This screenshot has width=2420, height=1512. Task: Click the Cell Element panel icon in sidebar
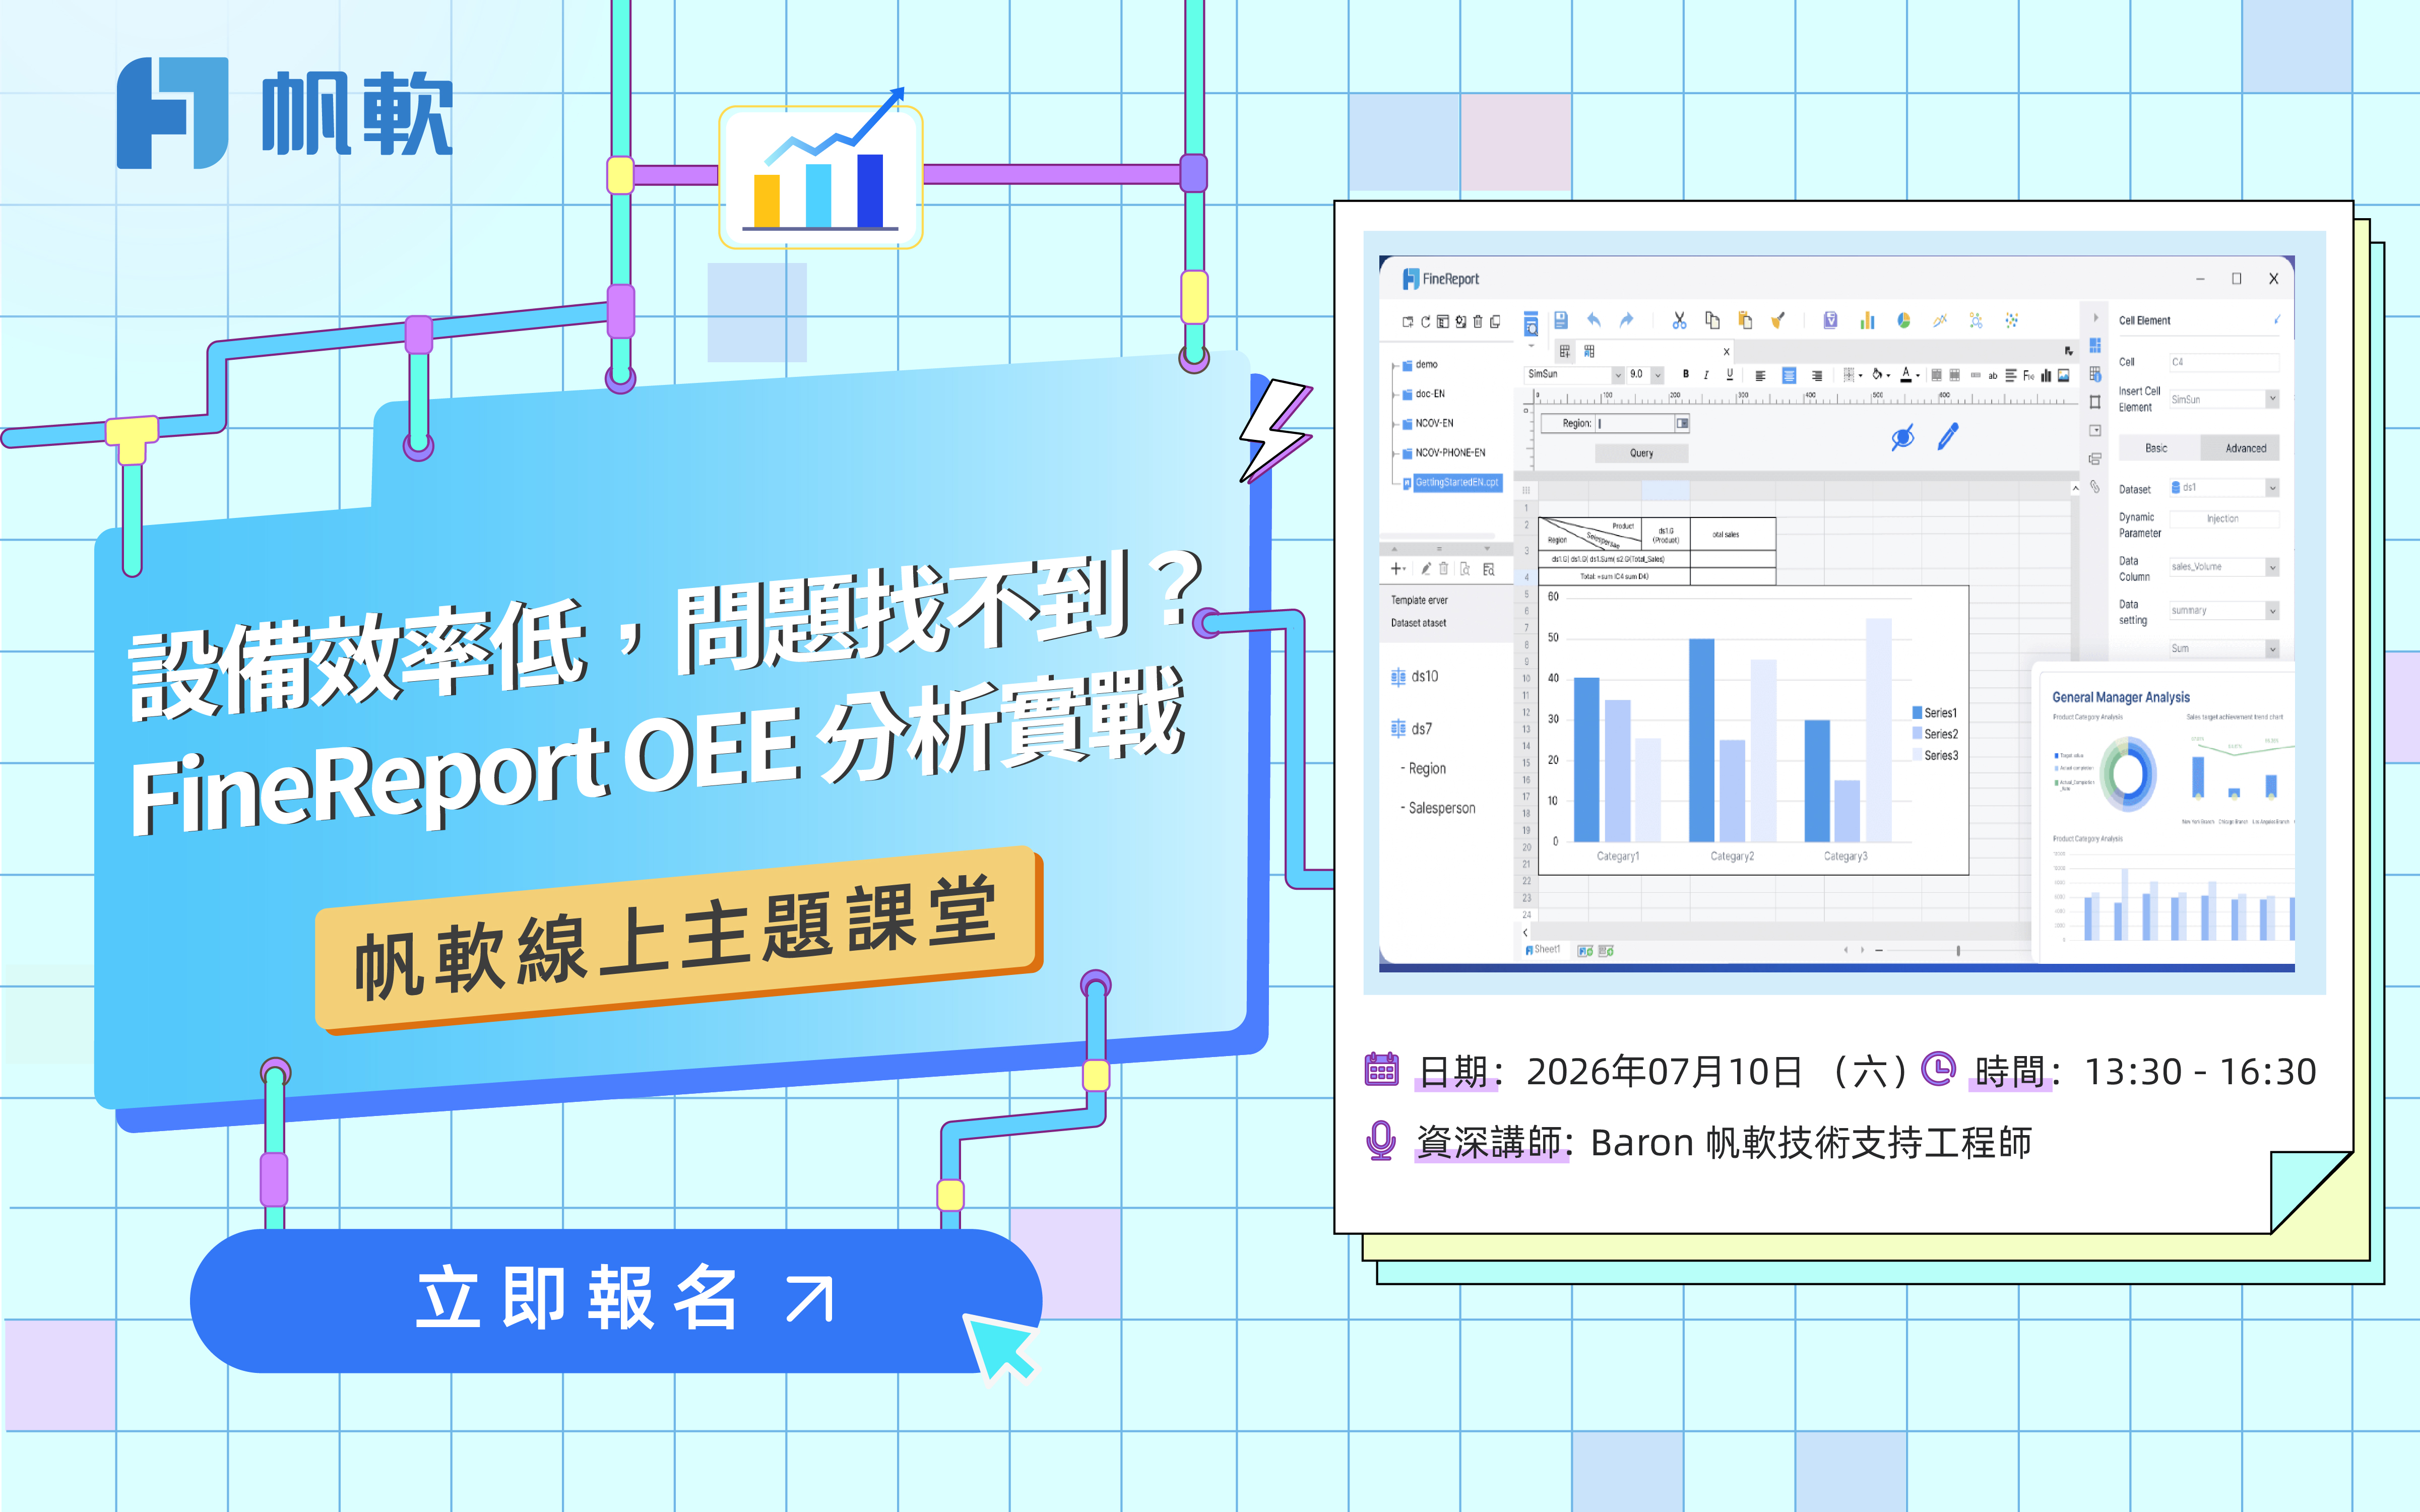tap(2095, 345)
